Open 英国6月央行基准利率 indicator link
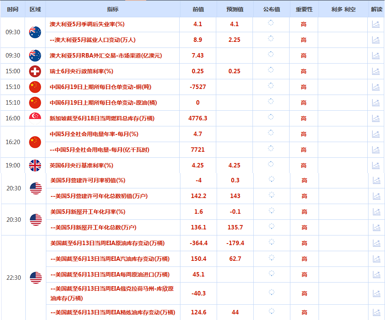The image size is (385, 320). coord(81,166)
